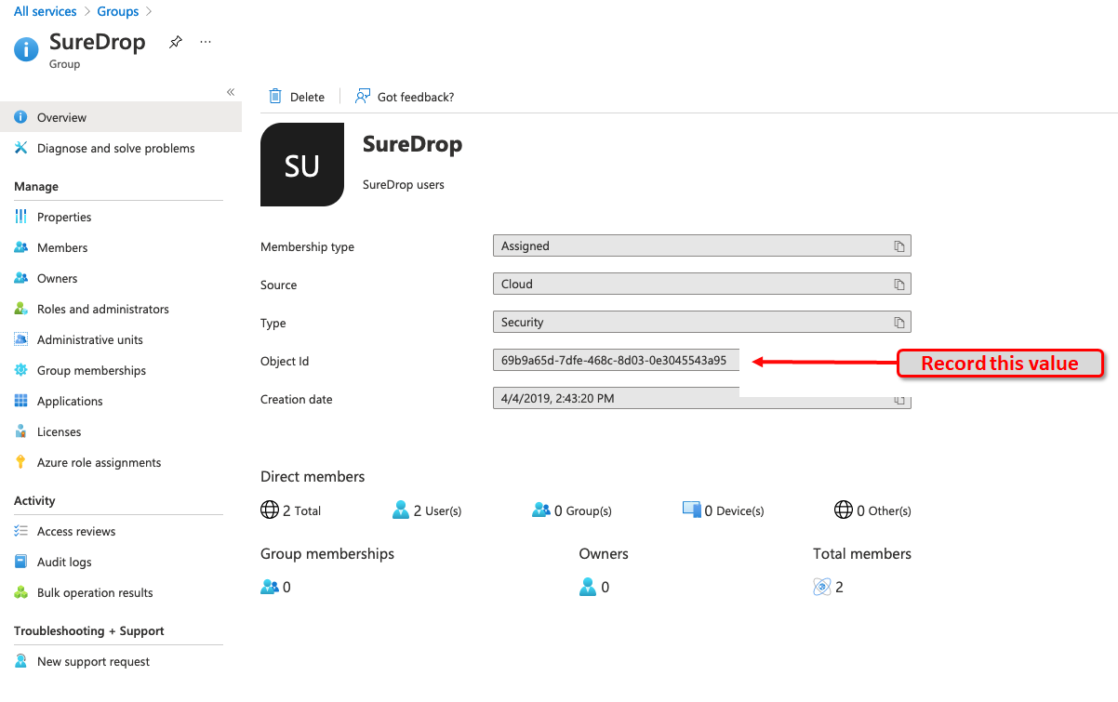
Task: Click the Roles and administrators icon
Action: (x=21, y=309)
